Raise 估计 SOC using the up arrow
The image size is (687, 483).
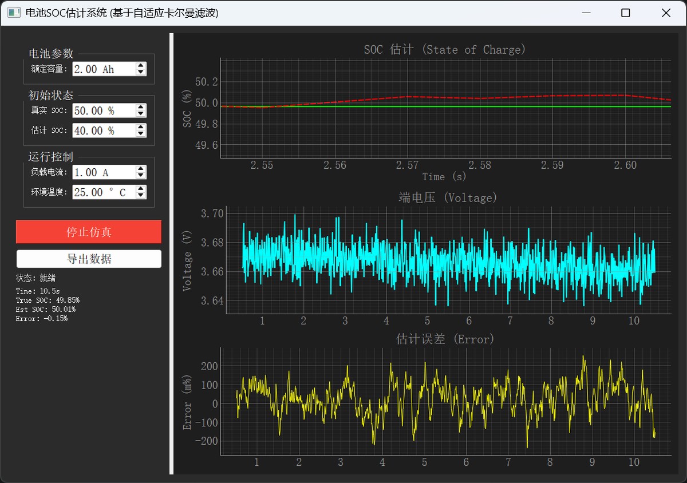pyautogui.click(x=141, y=128)
